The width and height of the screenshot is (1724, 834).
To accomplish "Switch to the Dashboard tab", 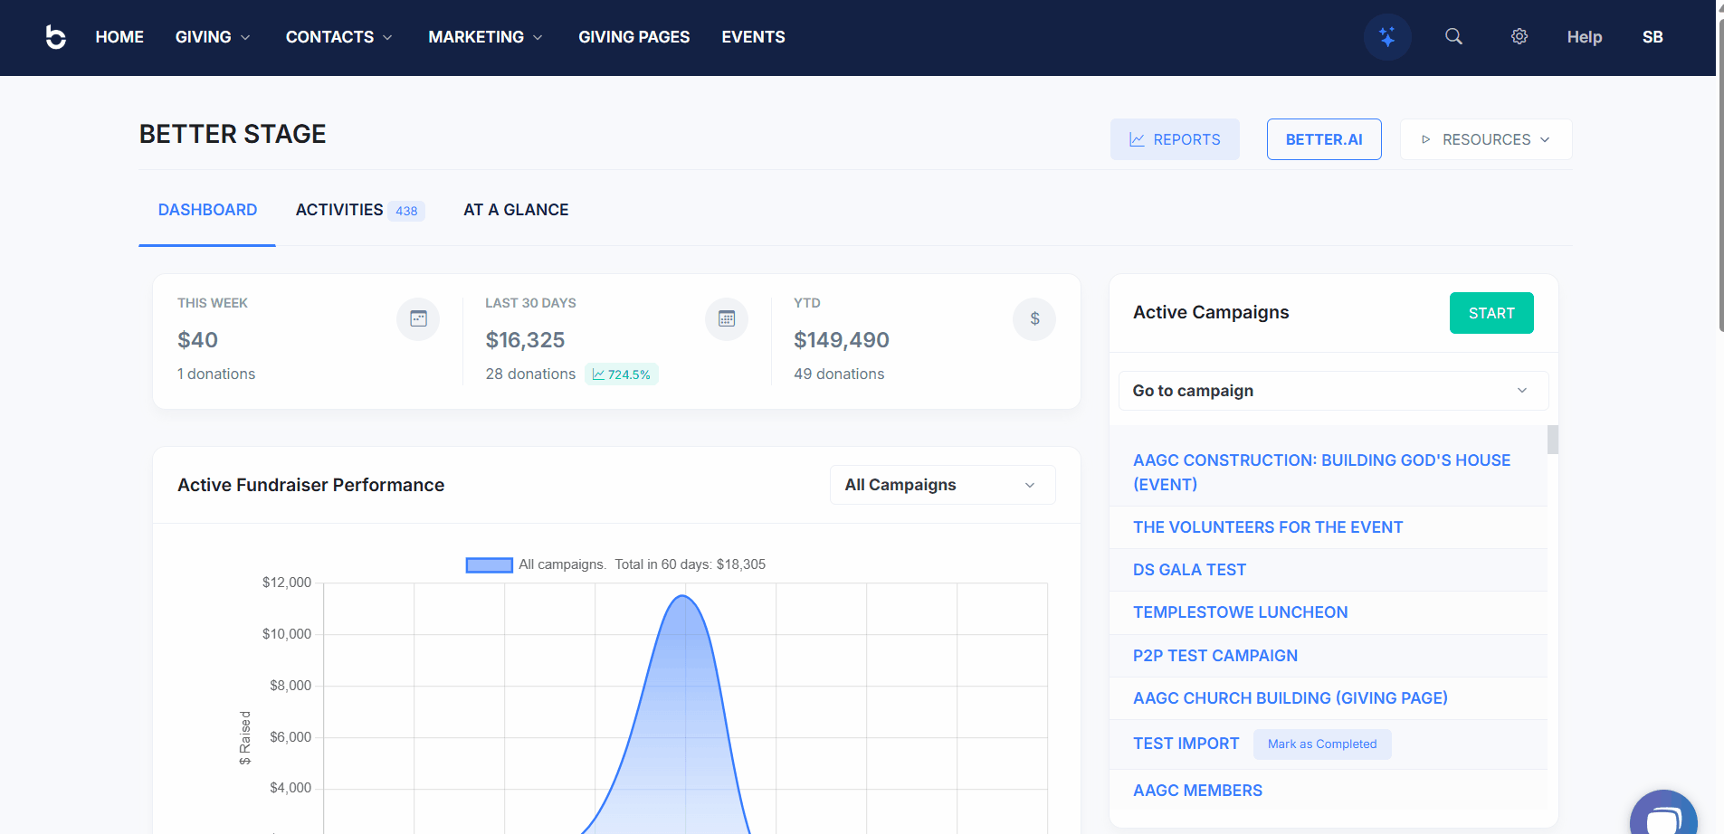I will tap(207, 210).
